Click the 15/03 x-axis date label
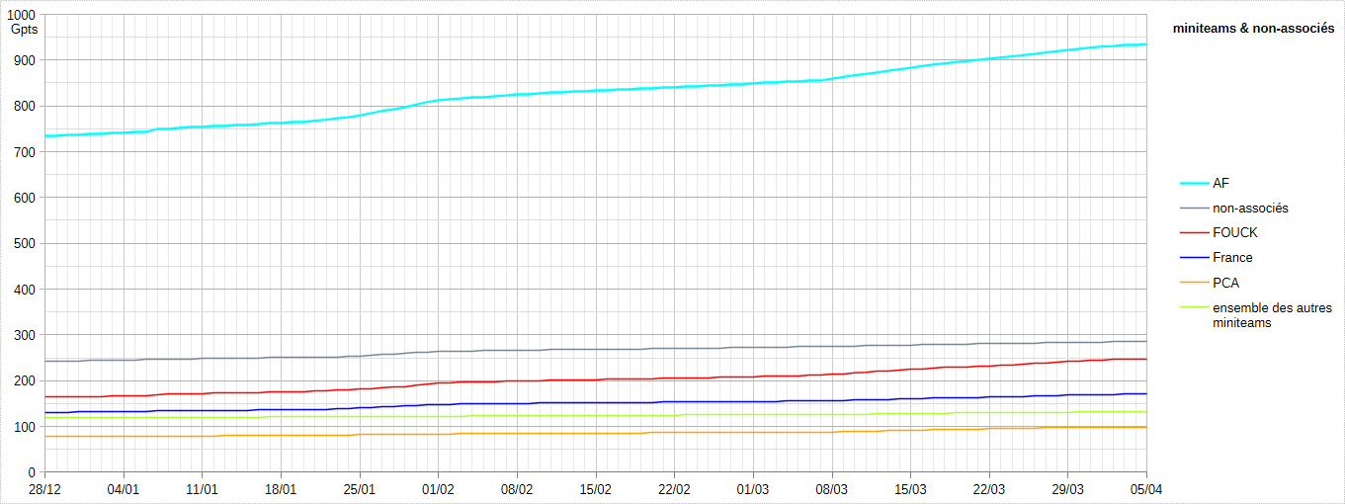 910,489
